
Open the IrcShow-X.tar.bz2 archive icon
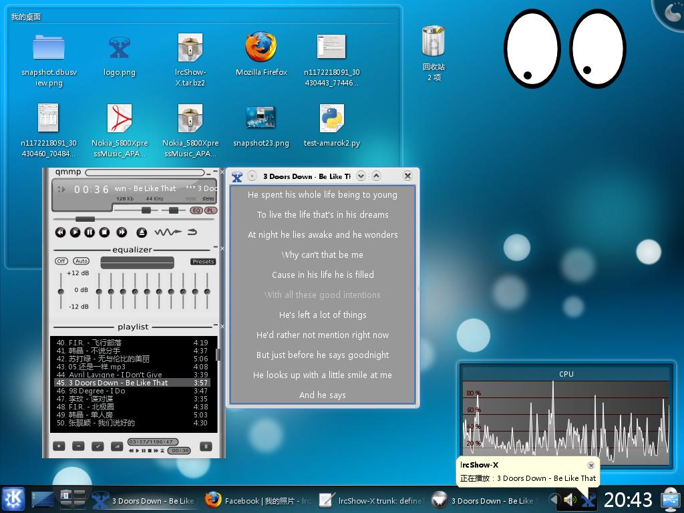pyautogui.click(x=190, y=47)
